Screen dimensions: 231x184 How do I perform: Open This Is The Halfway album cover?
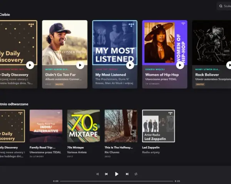121,126
